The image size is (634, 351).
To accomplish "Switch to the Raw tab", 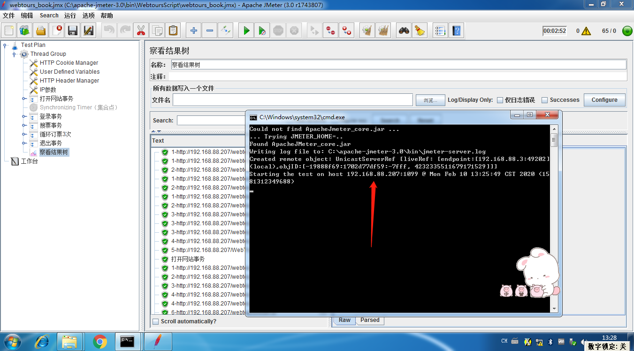I will (x=344, y=320).
